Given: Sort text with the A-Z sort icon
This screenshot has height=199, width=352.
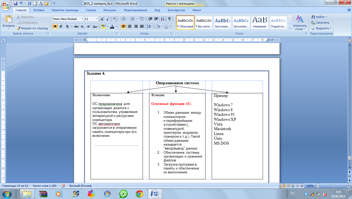Looking at the screenshot, I should pos(163,19).
